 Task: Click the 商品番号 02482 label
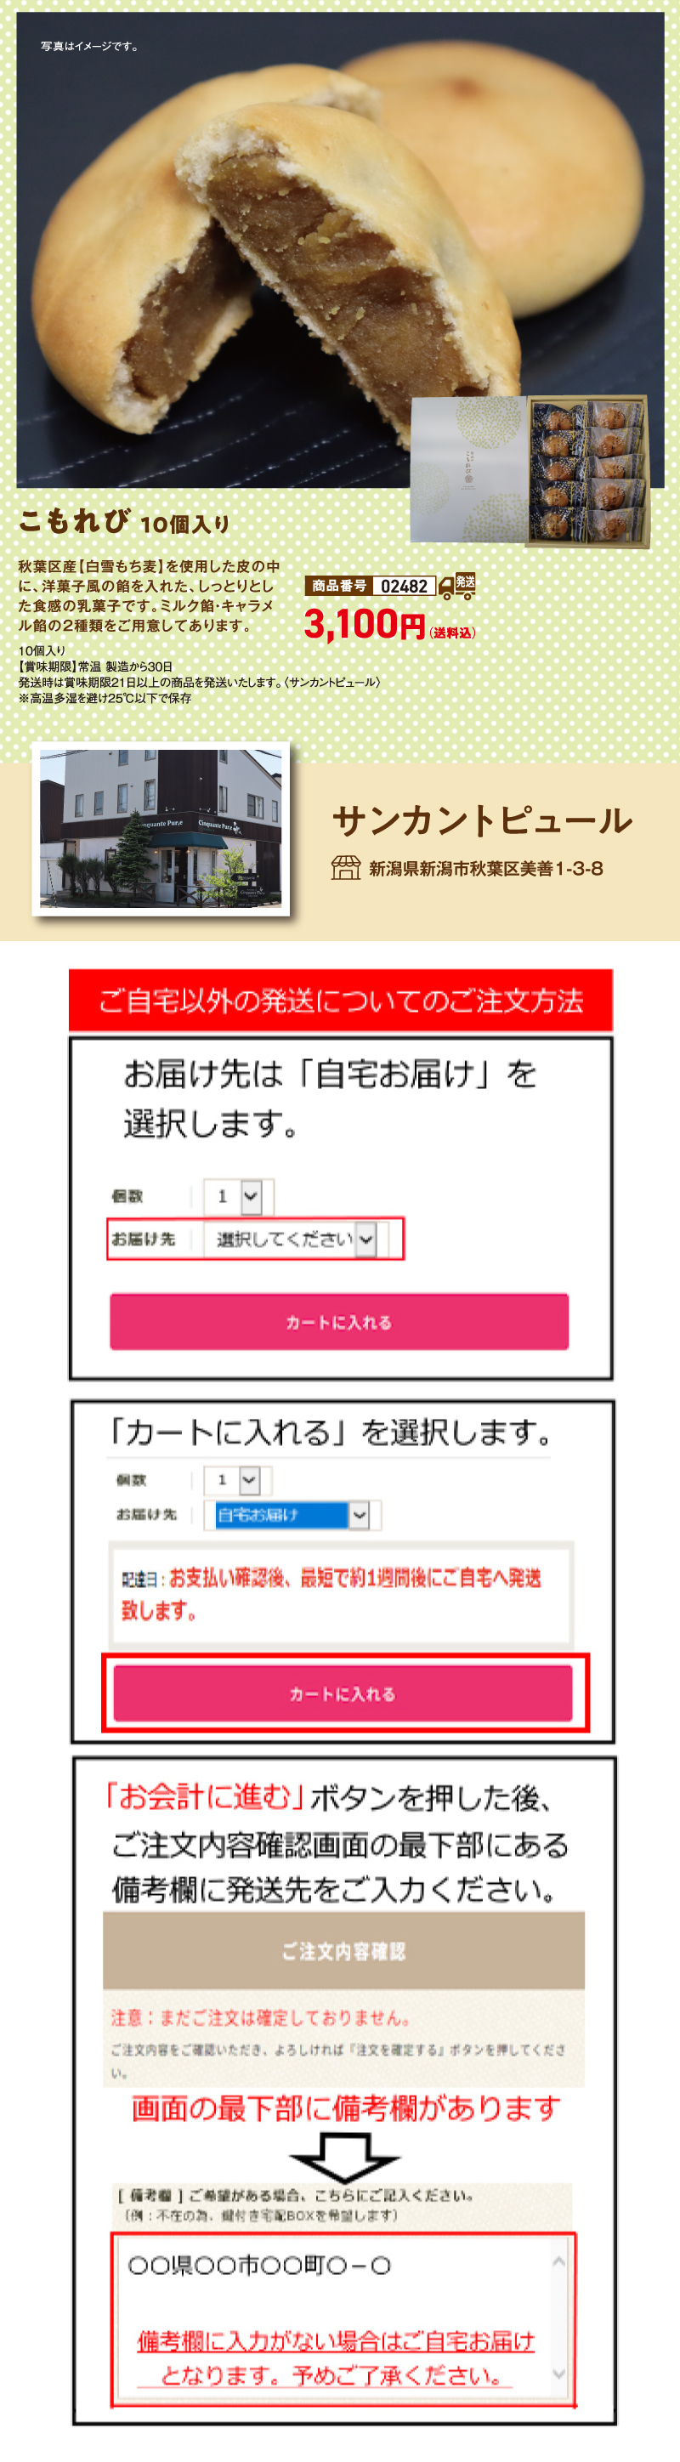click(371, 586)
